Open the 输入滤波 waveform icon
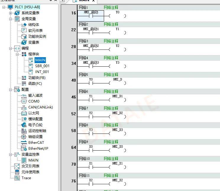Viewport: 220px width, 191px height. pos(24,95)
